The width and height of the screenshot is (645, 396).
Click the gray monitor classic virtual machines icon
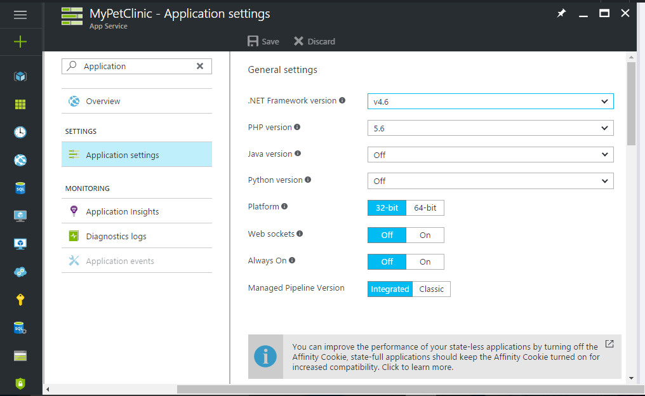pos(20,216)
